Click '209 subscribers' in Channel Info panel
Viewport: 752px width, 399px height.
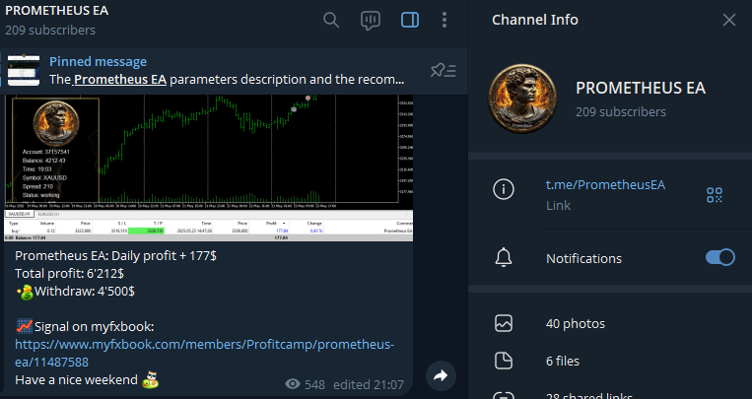click(x=621, y=111)
